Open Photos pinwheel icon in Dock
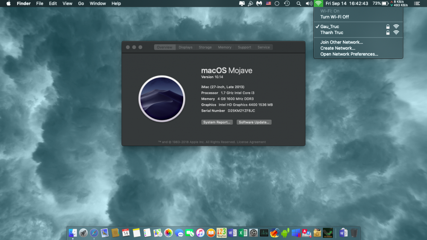Screen dimensions: 427x240 pyautogui.click(x=168, y=233)
